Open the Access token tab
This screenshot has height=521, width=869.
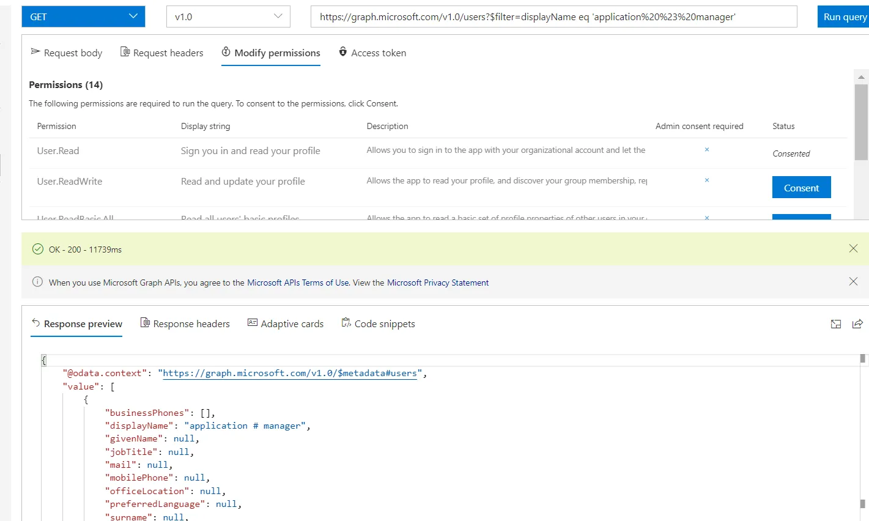372,53
